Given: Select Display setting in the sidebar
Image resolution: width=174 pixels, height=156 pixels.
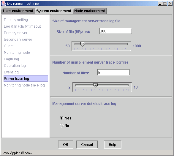Looking at the screenshot, I should pos(16,20).
